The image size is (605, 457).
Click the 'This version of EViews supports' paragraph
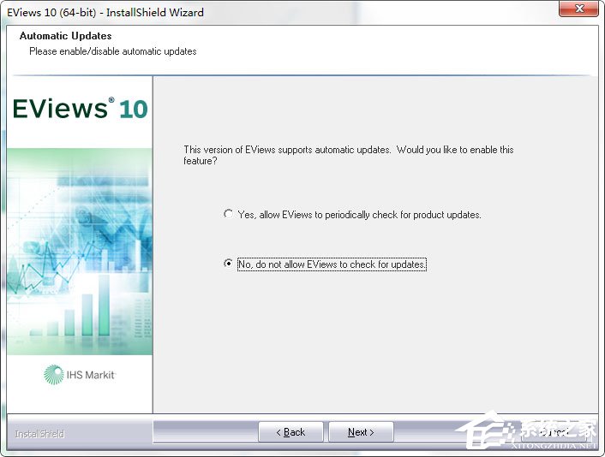pos(349,155)
